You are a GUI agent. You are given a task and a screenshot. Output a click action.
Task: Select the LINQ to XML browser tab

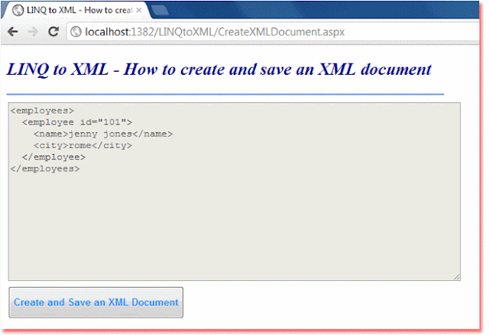pyautogui.click(x=76, y=10)
